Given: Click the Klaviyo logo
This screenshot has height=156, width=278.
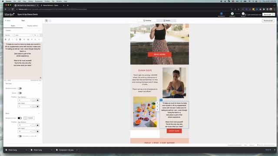Looking at the screenshot, I should coord(10,14).
